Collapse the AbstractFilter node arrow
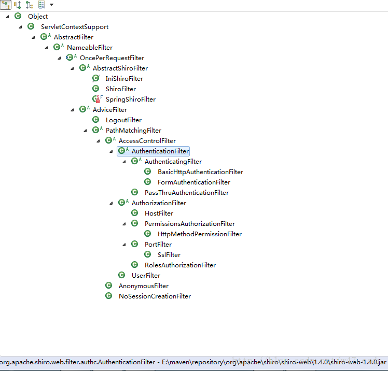Screen dimensions: 388x371 [x=33, y=38]
